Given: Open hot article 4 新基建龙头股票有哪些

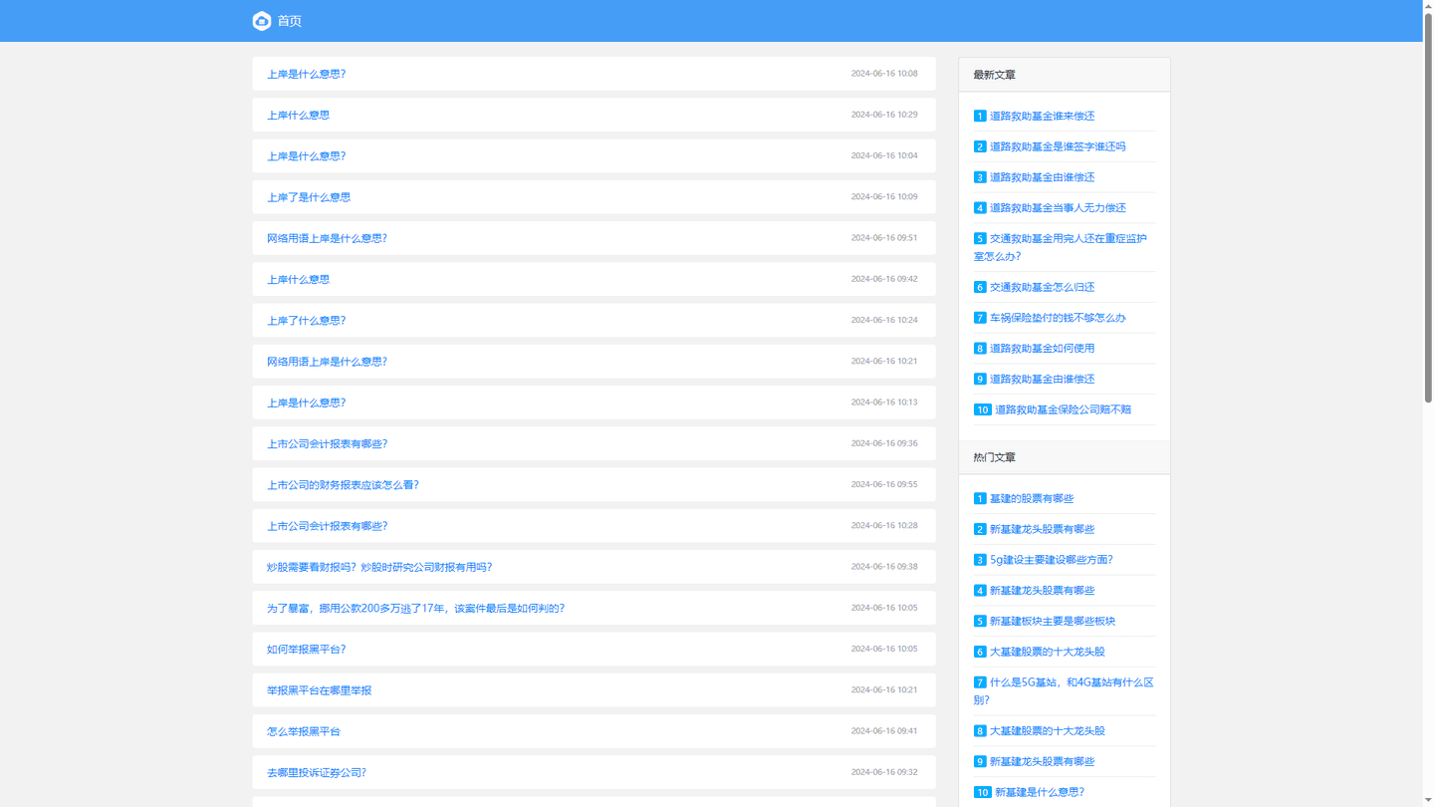Looking at the screenshot, I should [x=1042, y=591].
